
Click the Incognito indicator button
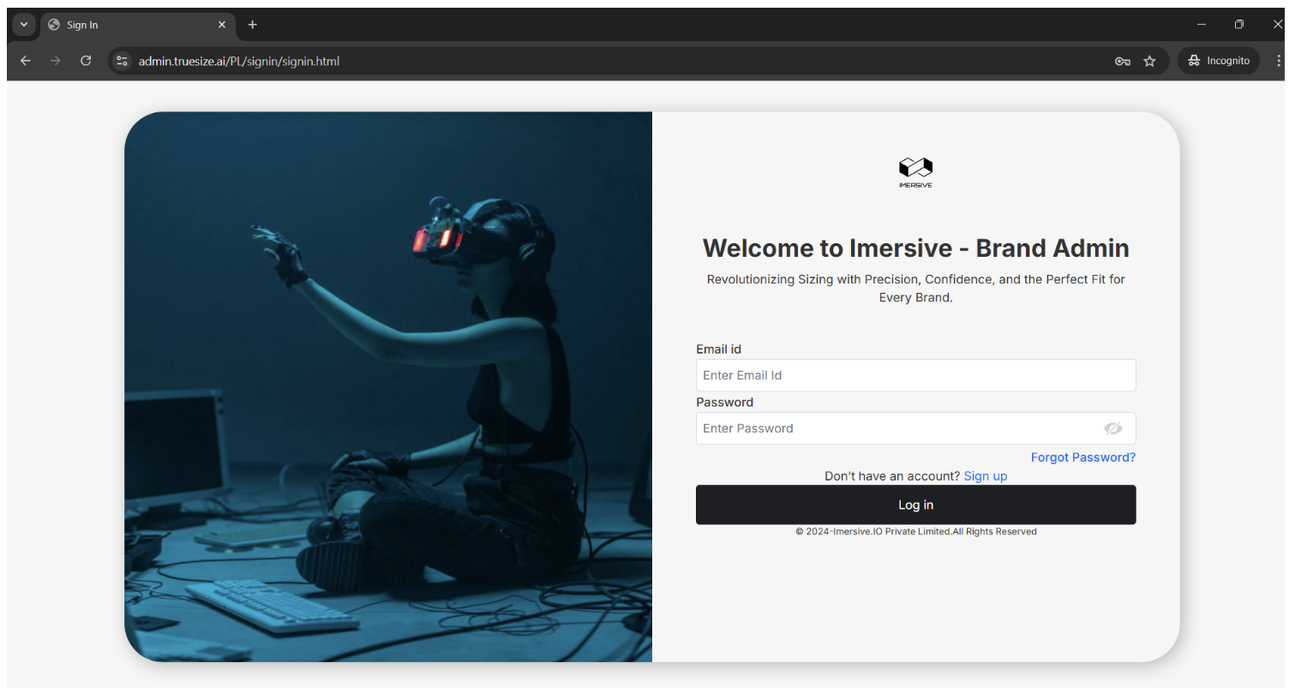tap(1219, 61)
